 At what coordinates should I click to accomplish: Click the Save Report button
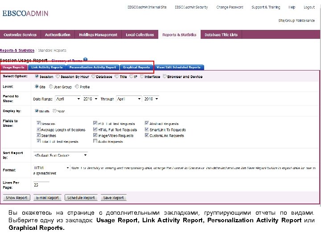click(x=114, y=198)
